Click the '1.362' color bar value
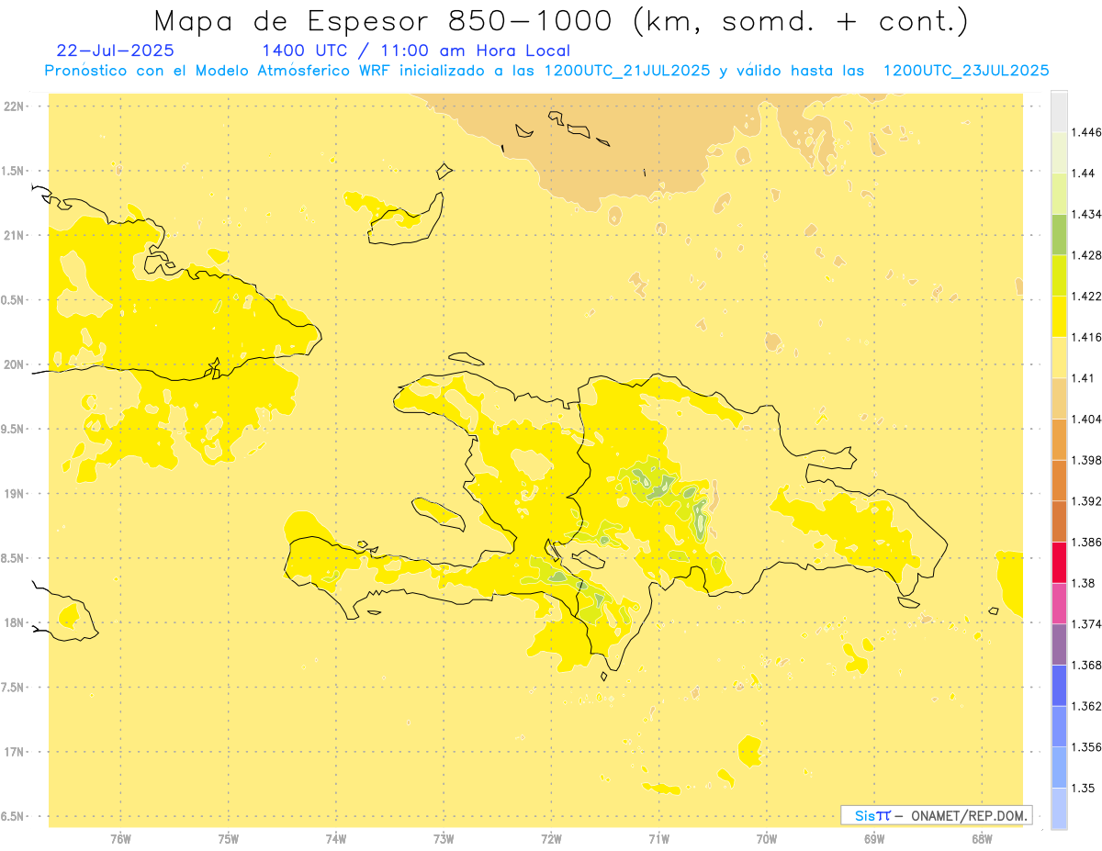 (x=1085, y=706)
